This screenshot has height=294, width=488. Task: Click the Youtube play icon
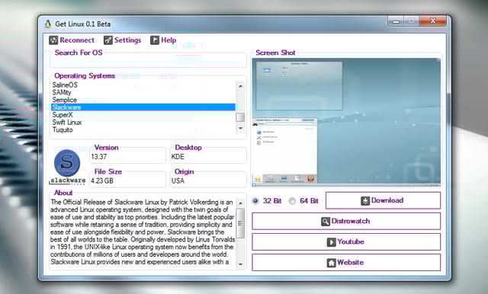331,242
